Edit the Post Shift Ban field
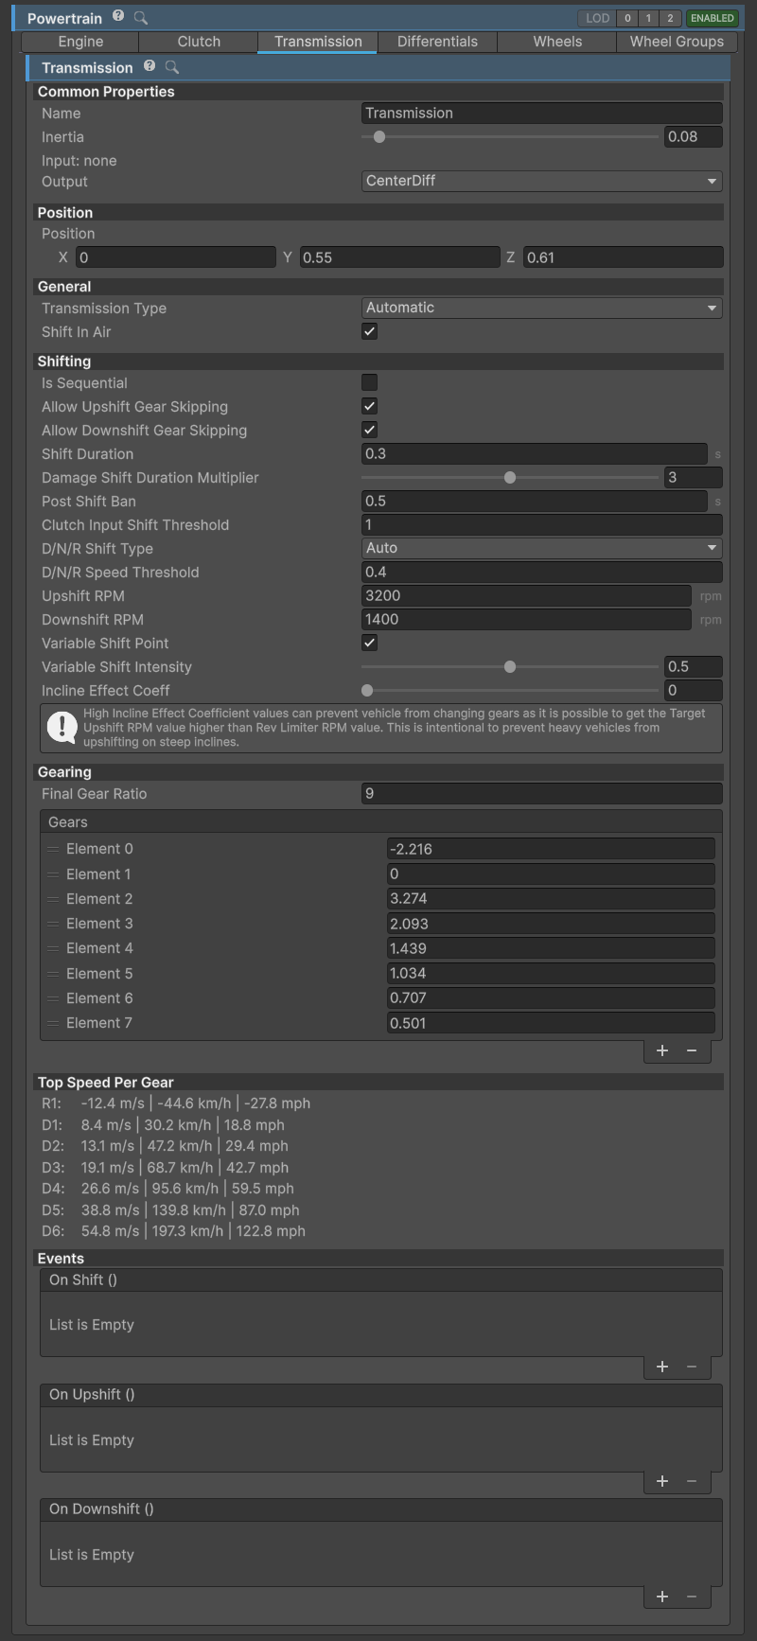The width and height of the screenshot is (757, 1641). tap(535, 501)
